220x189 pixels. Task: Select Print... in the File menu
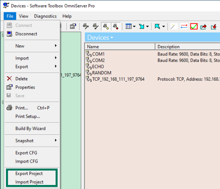coord(32,108)
